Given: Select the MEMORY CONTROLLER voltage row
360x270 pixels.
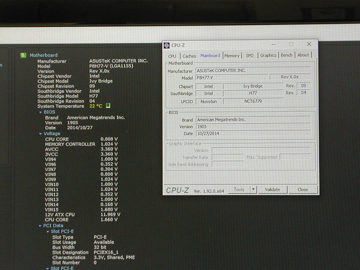Looking at the screenshot, I should tap(81, 144).
